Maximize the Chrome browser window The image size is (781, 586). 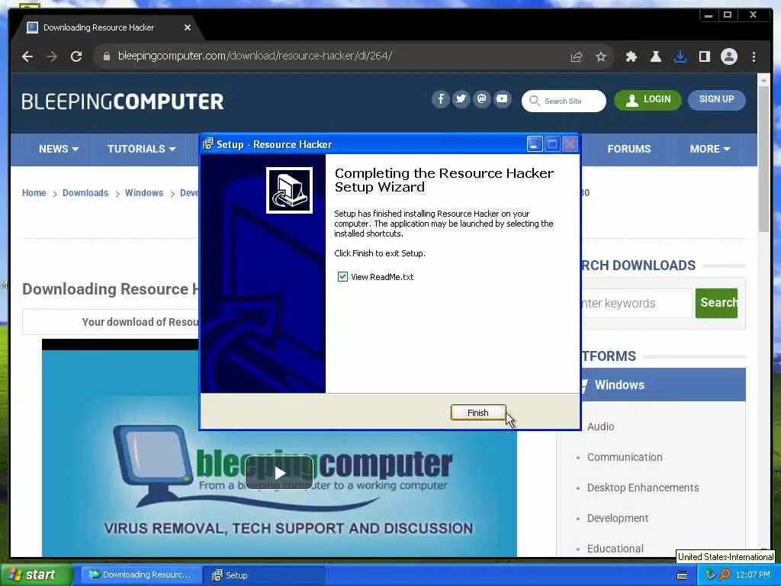727,15
